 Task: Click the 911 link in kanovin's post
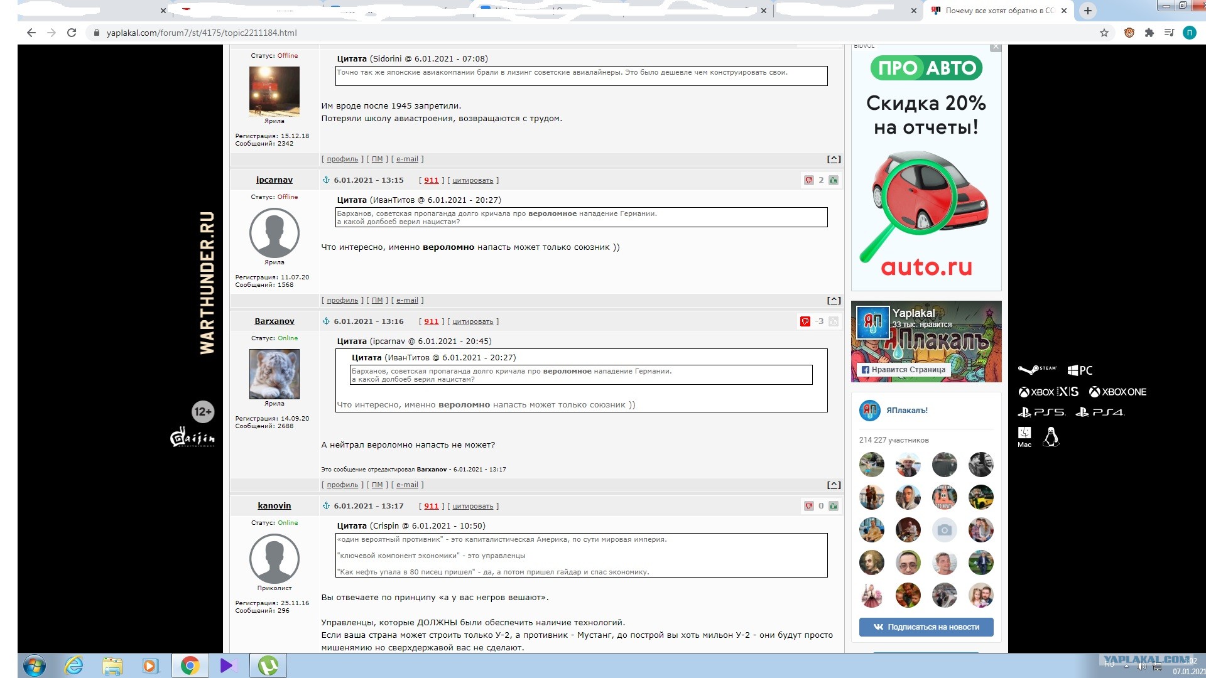click(x=432, y=506)
